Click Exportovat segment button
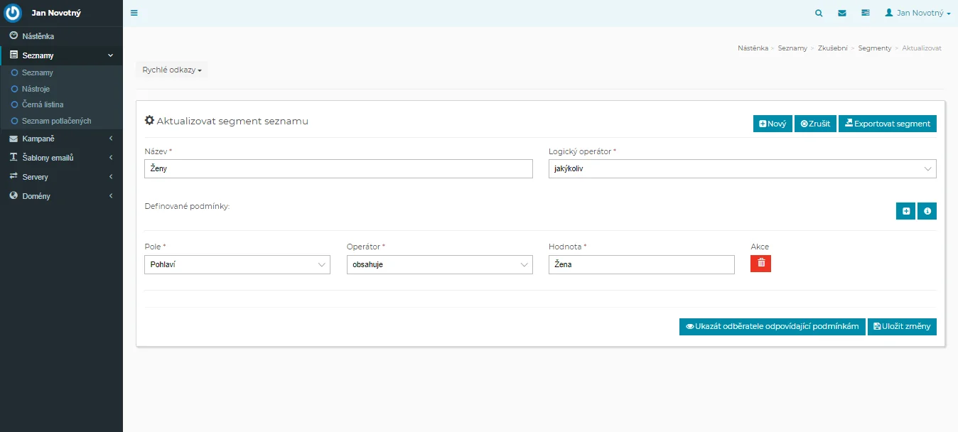 pyautogui.click(x=887, y=124)
